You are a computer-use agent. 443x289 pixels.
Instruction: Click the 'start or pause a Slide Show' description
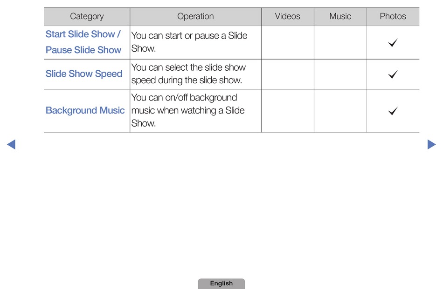(189, 42)
